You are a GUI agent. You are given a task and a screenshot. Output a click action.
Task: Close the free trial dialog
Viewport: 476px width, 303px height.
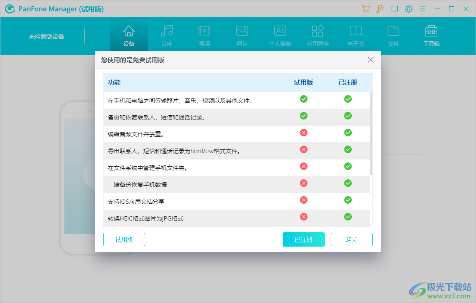(x=370, y=60)
